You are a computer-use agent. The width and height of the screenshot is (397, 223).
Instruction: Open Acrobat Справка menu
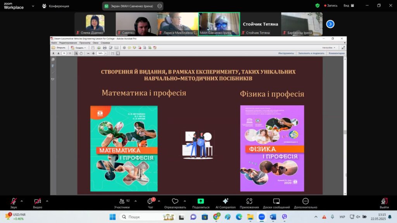tap(105, 43)
